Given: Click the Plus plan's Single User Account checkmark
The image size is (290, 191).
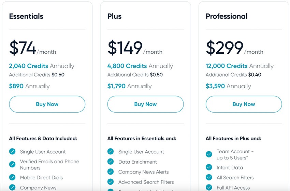Looking at the screenshot, I should [x=111, y=151].
